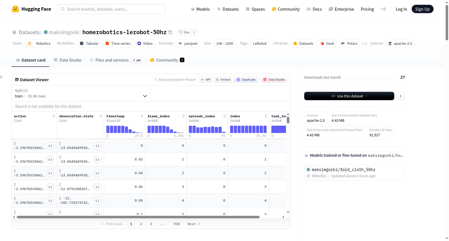Show the +1 additional libraries
Viewport: 449px width, 241px height.
[x=364, y=43]
